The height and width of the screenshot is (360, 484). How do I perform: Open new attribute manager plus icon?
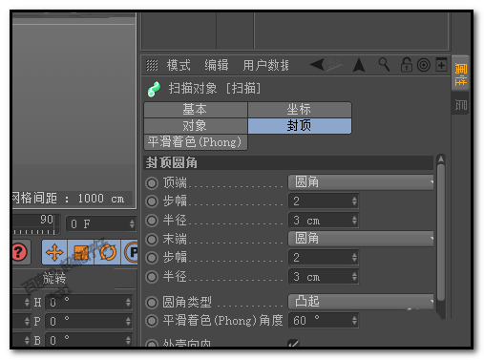click(442, 65)
